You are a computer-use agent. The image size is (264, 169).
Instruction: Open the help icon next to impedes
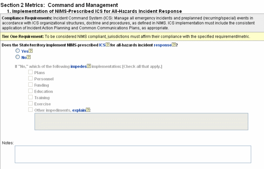89,66
